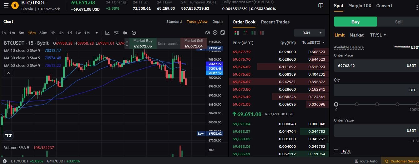Enable the TP/SL checkbox
419x164 pixels.
point(336,151)
